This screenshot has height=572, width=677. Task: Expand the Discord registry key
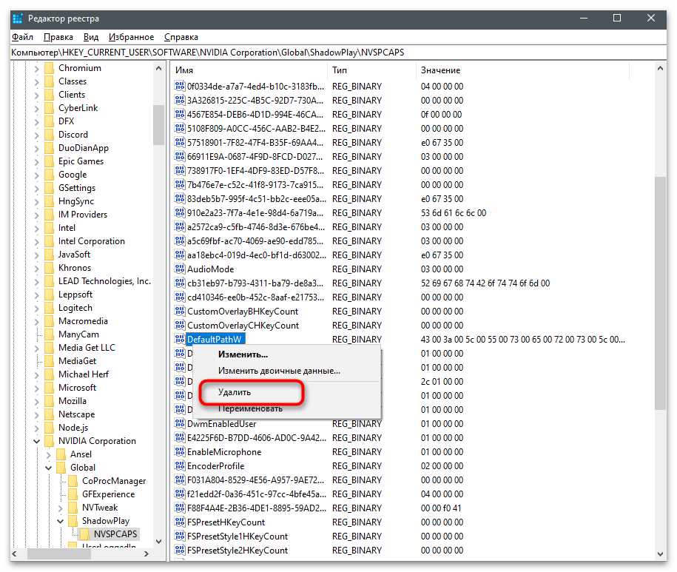(37, 135)
